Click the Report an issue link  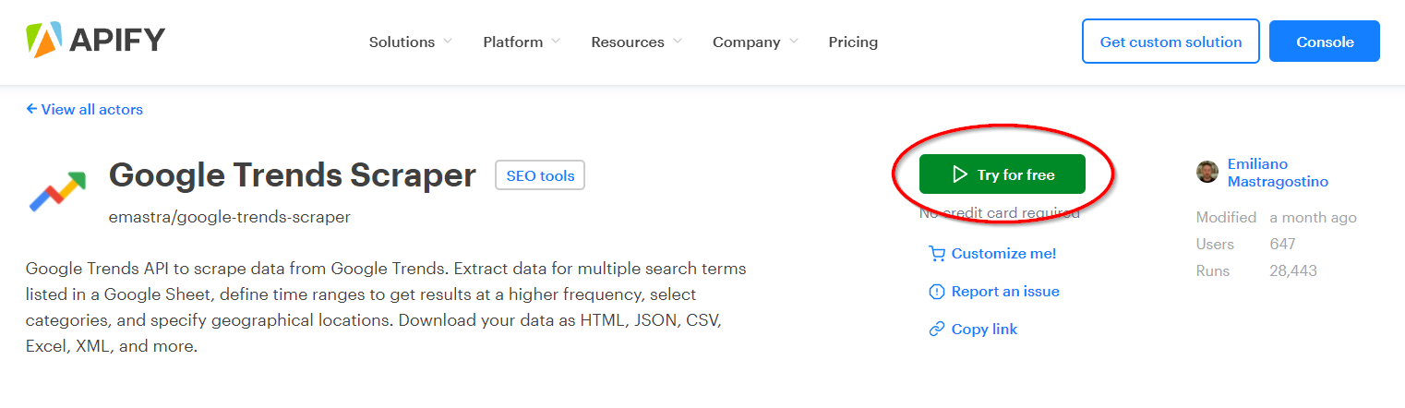[1005, 292]
